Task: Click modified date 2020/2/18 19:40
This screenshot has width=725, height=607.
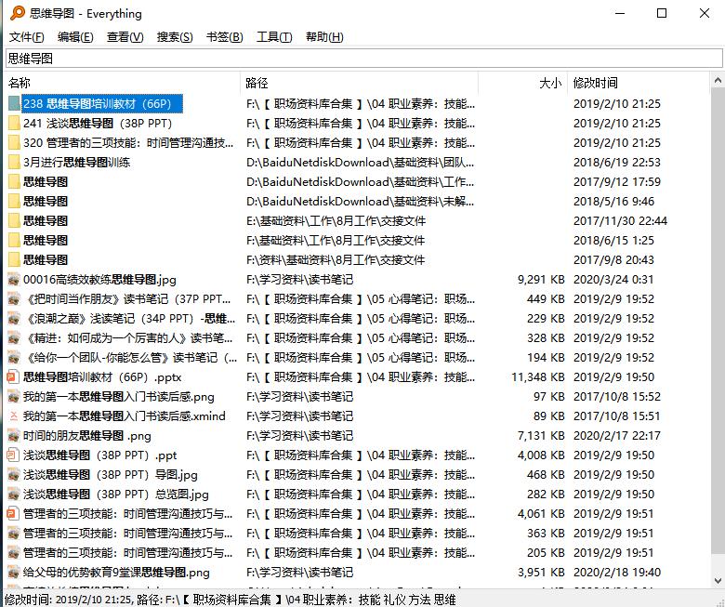Action: click(x=617, y=573)
